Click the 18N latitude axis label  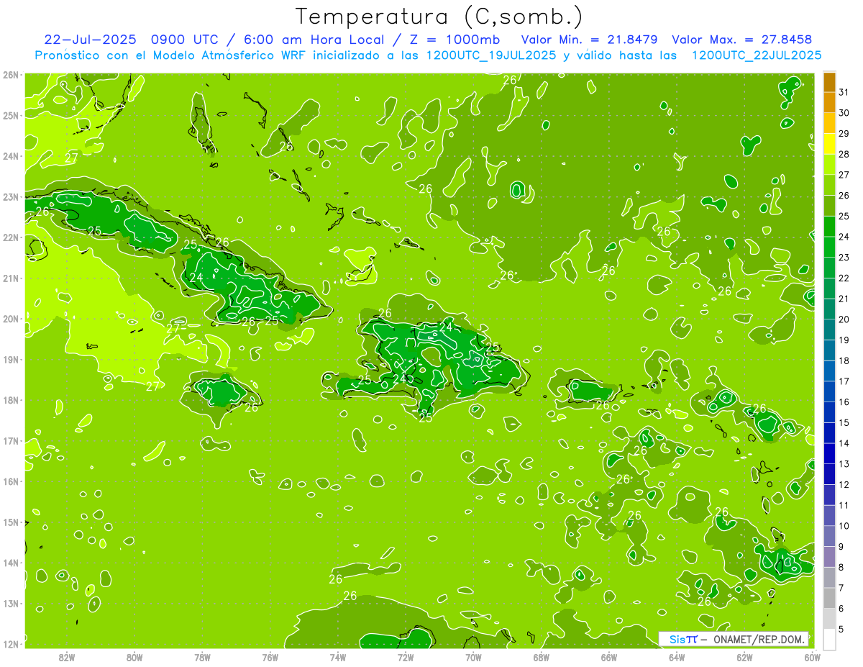(11, 400)
